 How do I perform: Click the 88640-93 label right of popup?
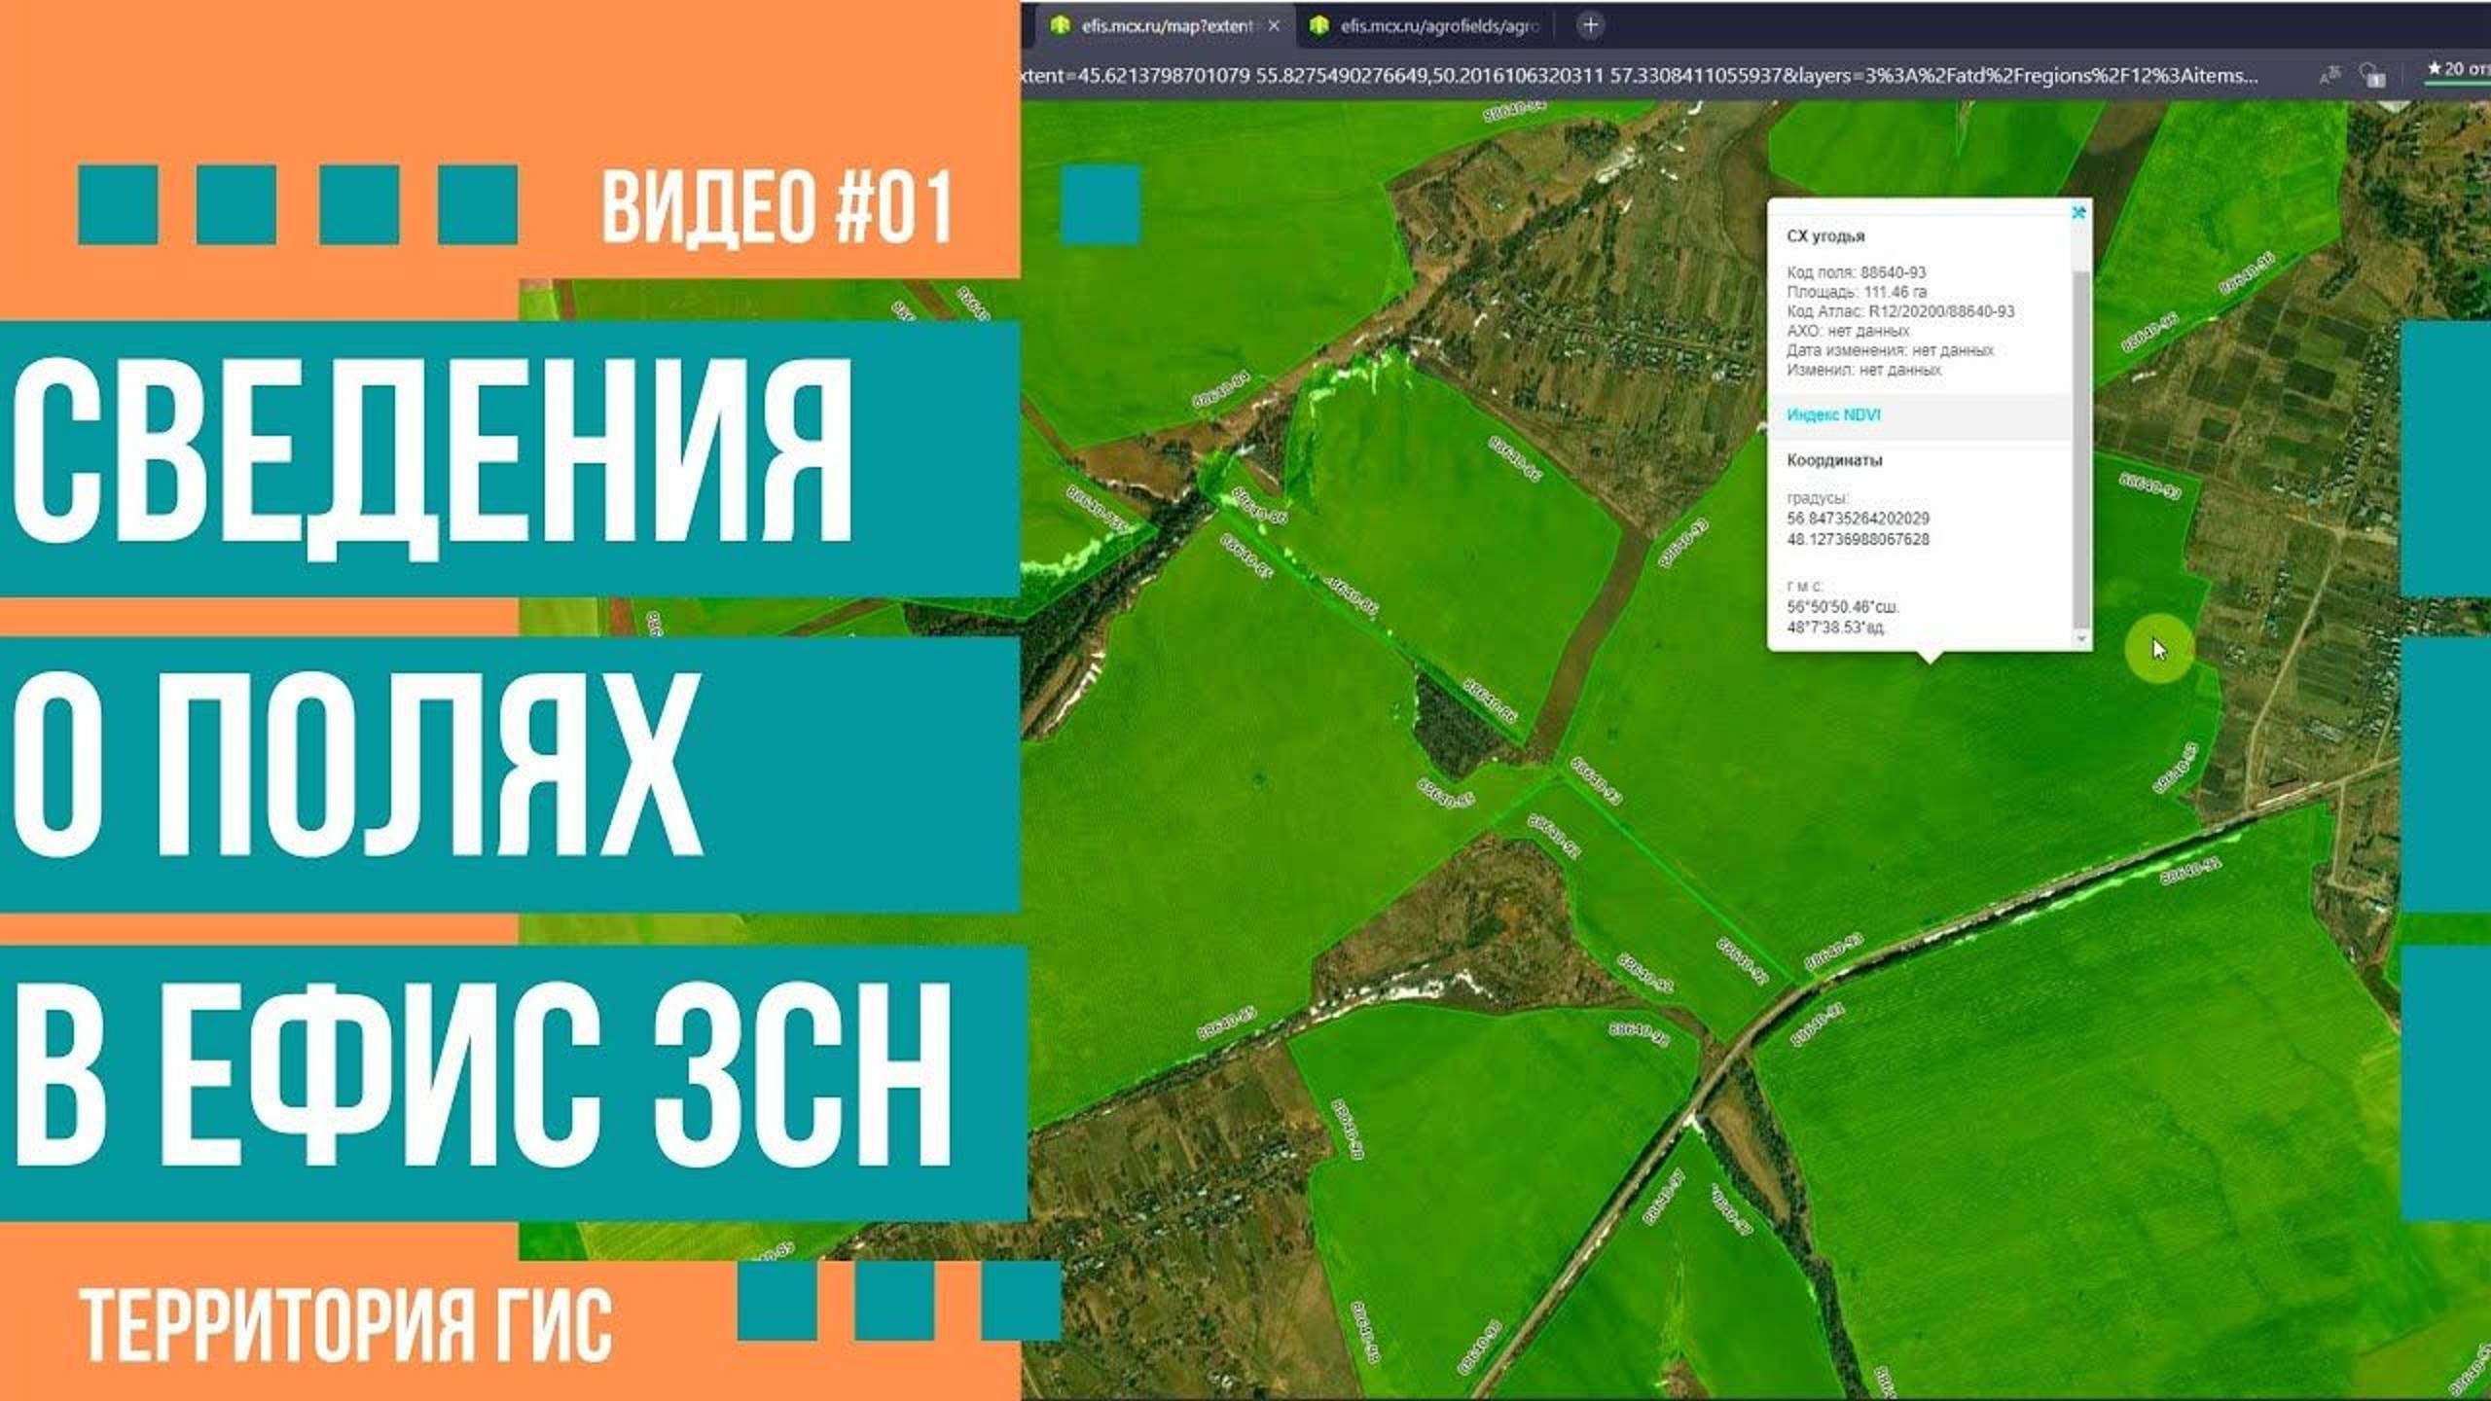point(2149,485)
